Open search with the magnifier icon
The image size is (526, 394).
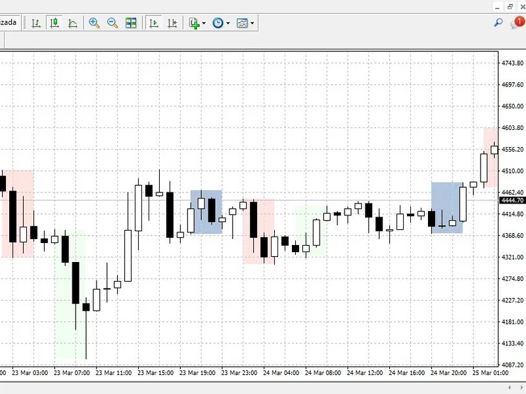click(x=498, y=23)
